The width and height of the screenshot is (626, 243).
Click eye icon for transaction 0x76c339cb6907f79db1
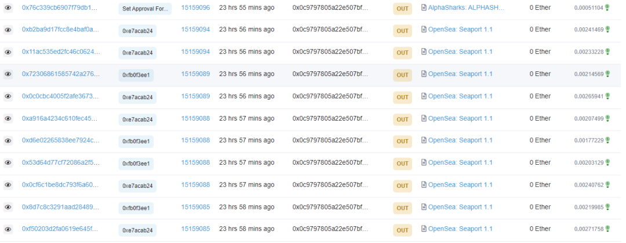click(8, 8)
